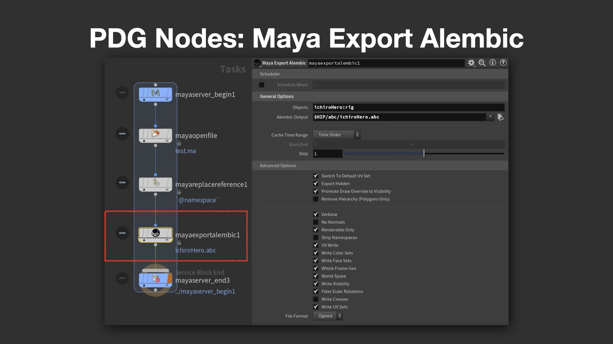
Task: Click the lock icon under mayaexportalembic1 label
Action: point(179,243)
